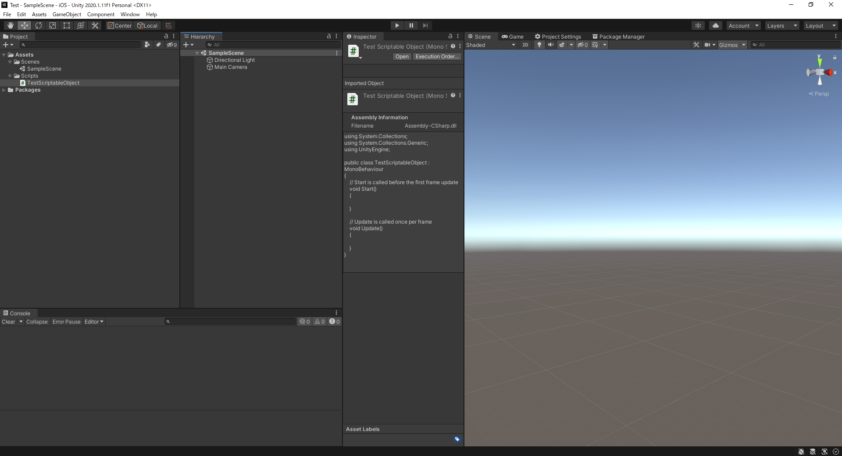The height and width of the screenshot is (456, 842).
Task: Toggle 2D mode in the Scene view
Action: 525,45
